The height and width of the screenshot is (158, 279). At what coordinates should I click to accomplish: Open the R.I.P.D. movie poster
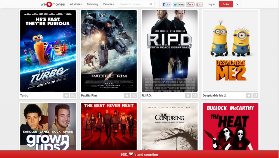click(x=170, y=51)
